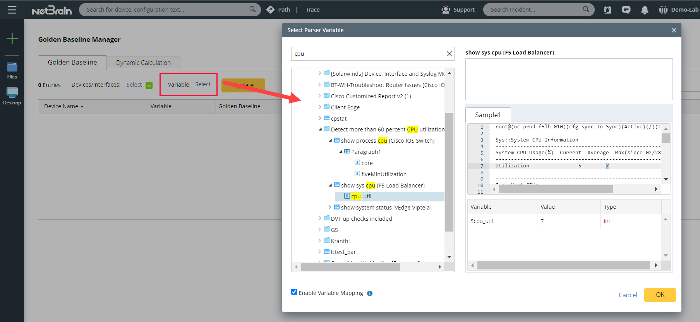The height and width of the screenshot is (322, 700).
Task: Expand DVT up checks included folder
Action: pos(319,218)
